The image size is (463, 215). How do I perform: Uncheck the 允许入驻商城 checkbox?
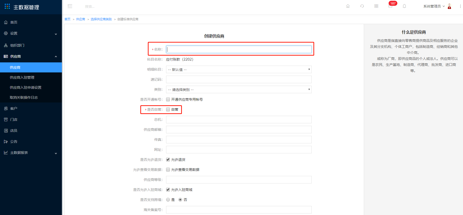(168, 190)
